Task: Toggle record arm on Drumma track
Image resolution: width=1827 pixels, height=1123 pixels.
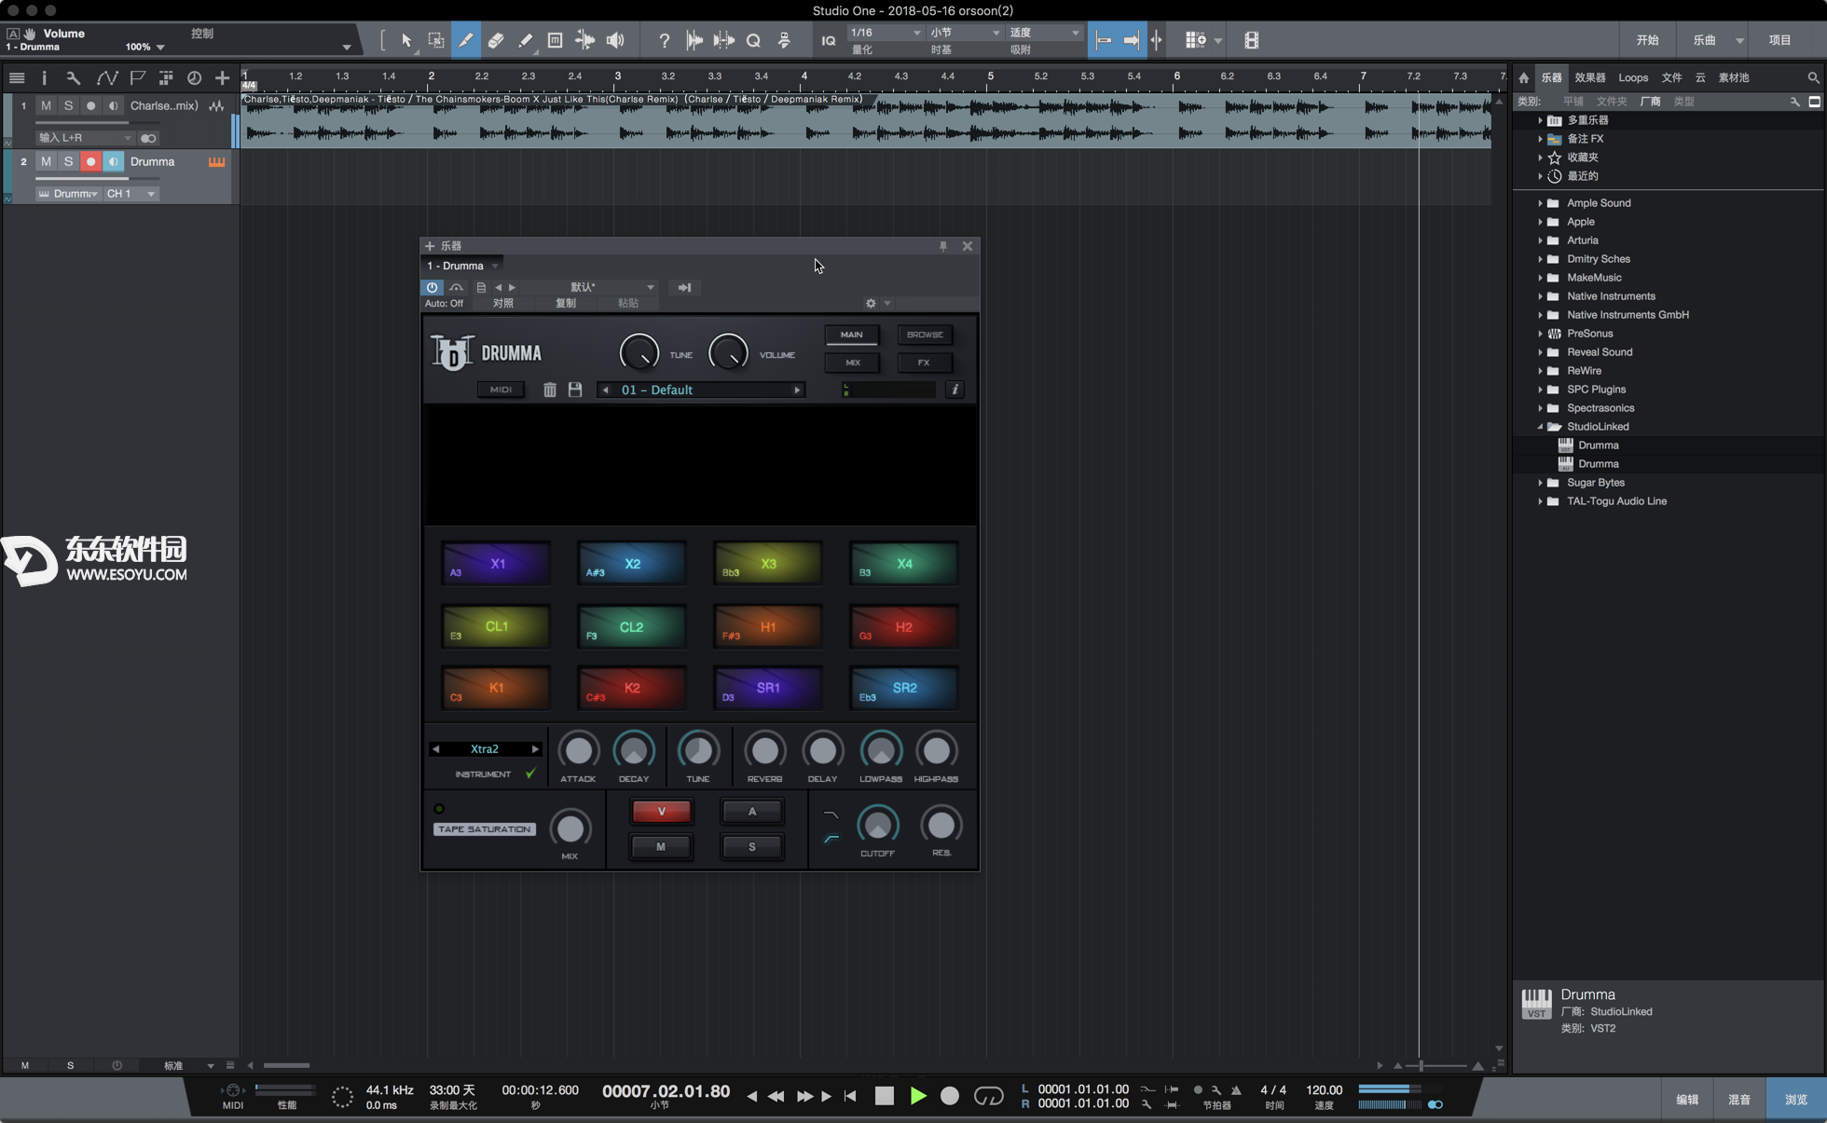Action: (x=90, y=161)
